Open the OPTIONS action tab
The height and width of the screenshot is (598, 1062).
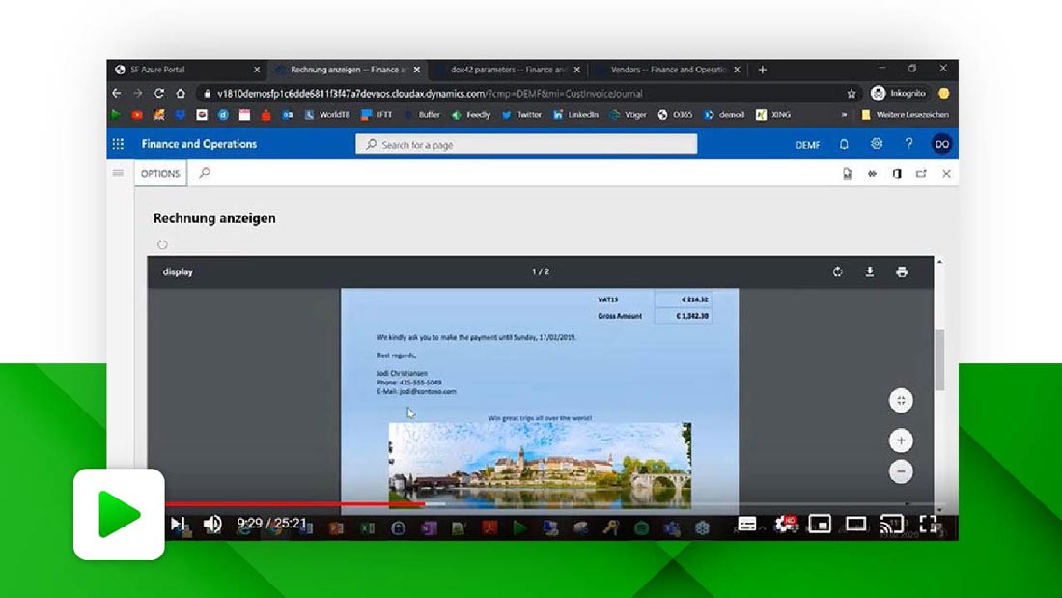point(160,174)
